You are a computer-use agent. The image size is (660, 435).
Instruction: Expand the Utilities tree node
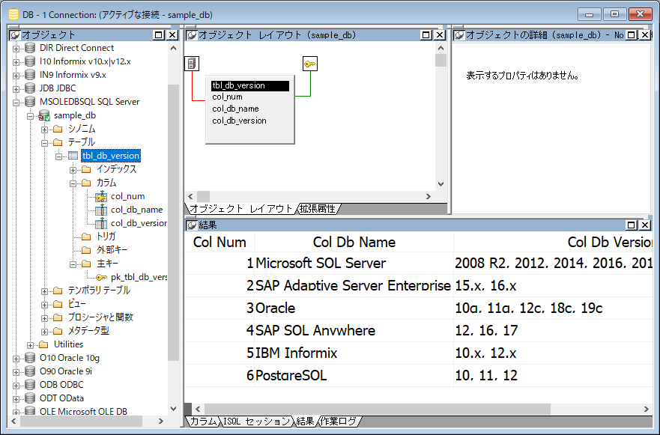tap(31, 344)
